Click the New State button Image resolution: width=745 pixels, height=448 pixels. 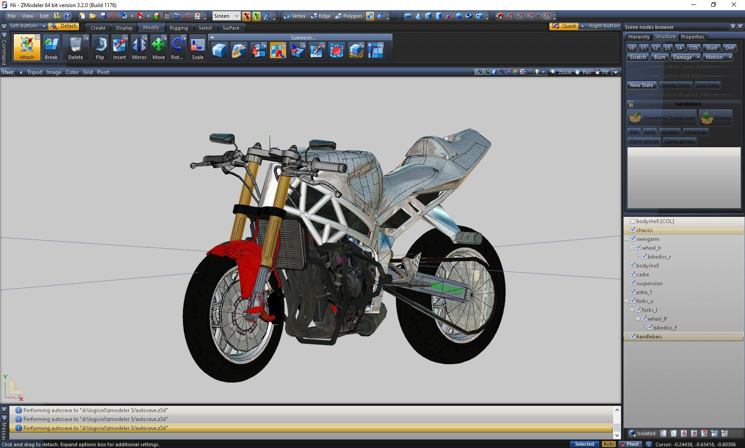(641, 85)
